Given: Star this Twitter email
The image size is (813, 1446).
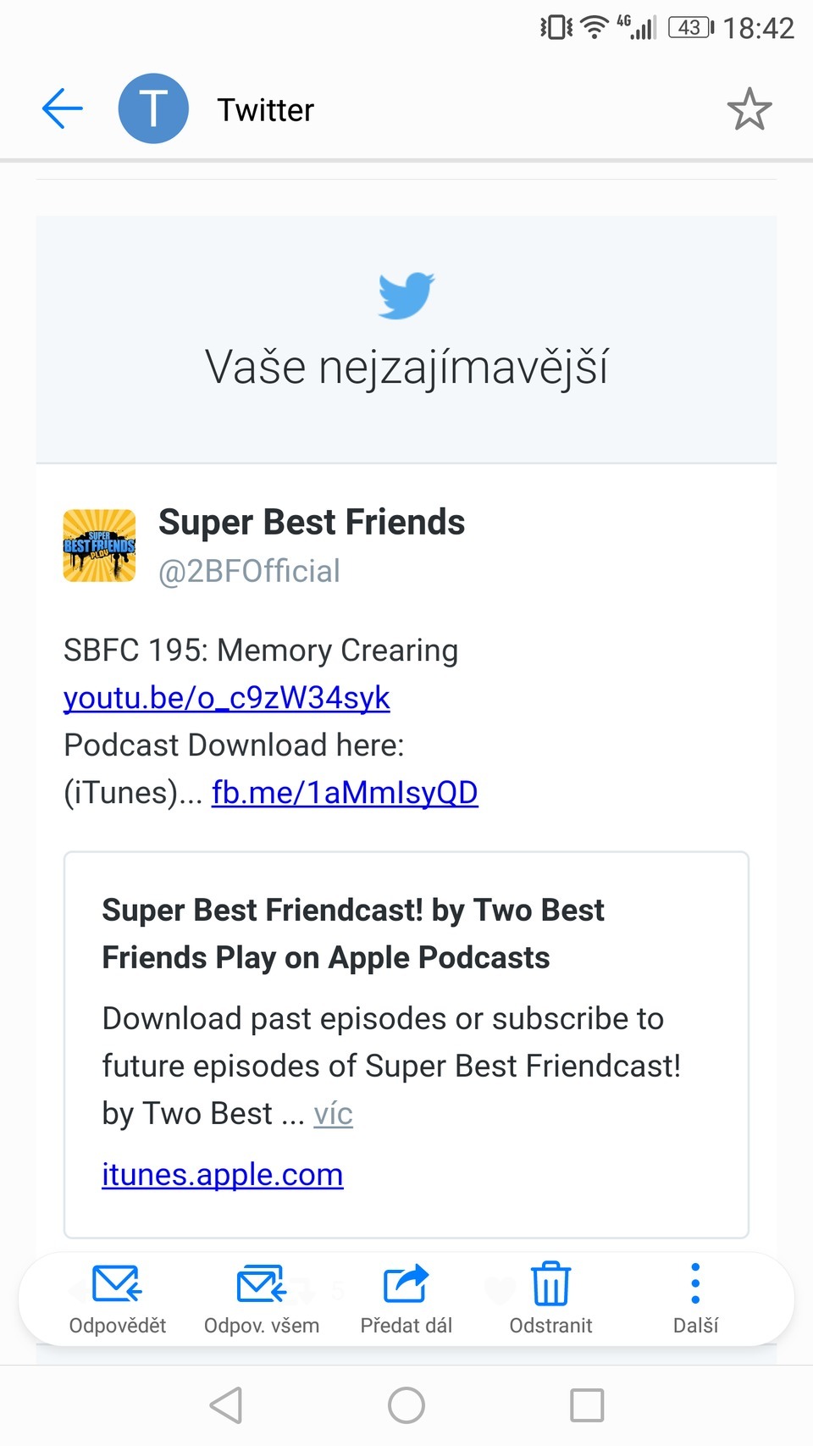Looking at the screenshot, I should (749, 109).
